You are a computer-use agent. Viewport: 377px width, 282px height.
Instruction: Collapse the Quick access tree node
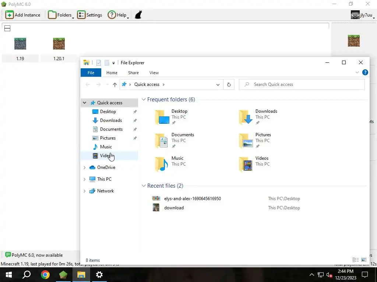click(84, 103)
